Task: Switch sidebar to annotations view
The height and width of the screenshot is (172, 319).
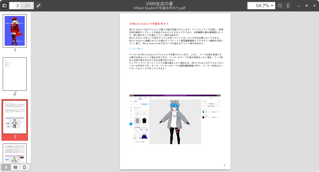Action: click(15, 167)
